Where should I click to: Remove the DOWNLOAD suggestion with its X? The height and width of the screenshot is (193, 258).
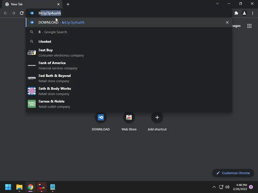coord(227,22)
